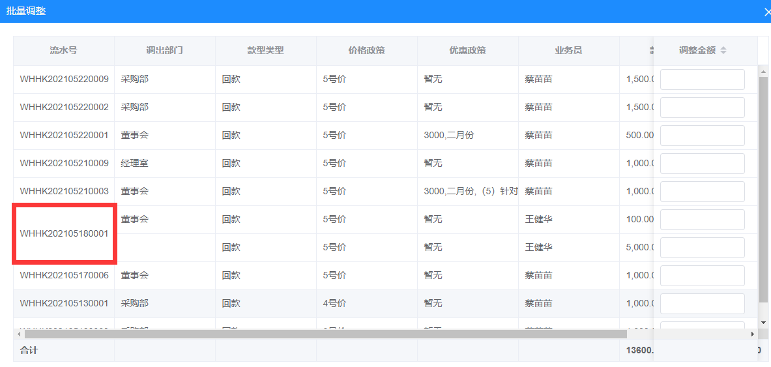Select serial number WHHK202105220001
Viewport: 771px width, 367px height.
[64, 136]
